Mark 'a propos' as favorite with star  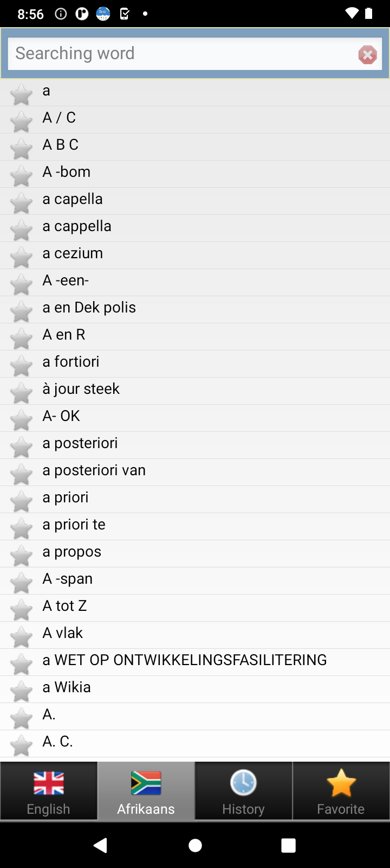(x=21, y=556)
